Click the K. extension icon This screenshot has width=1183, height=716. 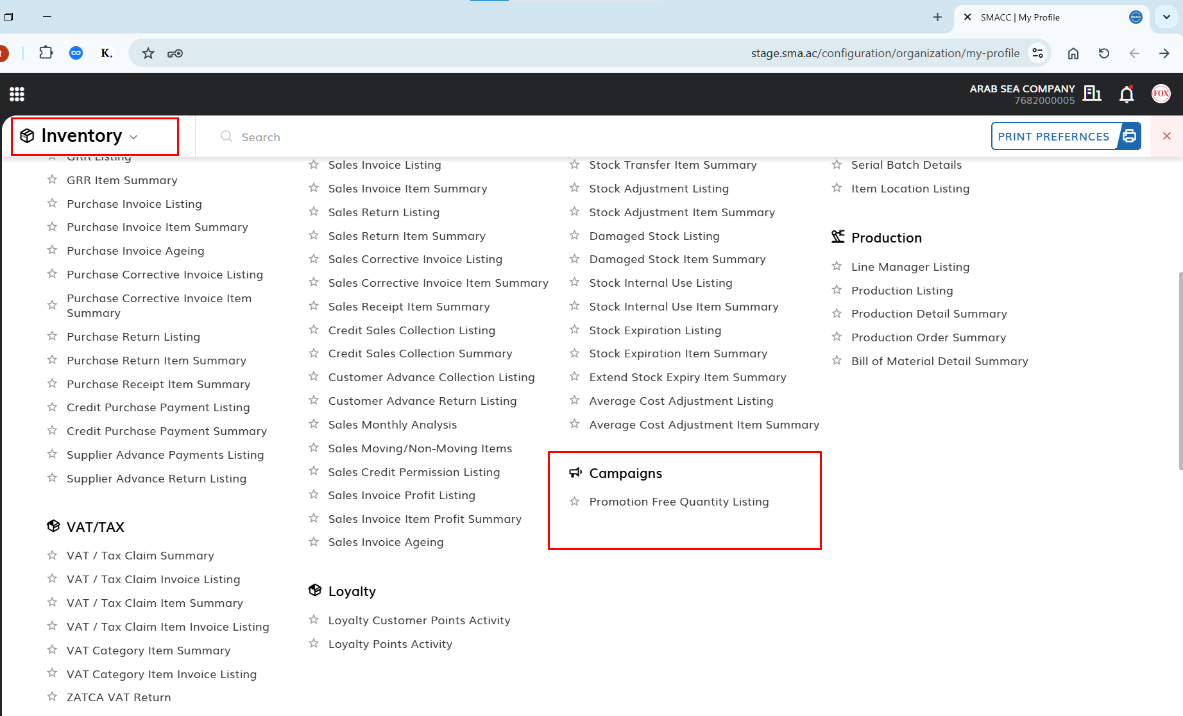106,53
